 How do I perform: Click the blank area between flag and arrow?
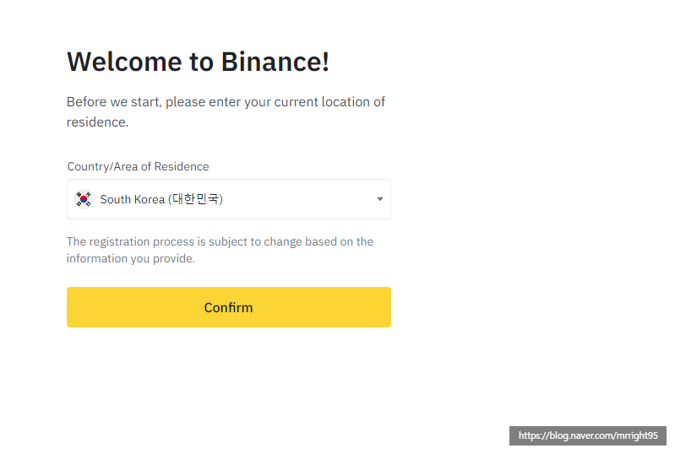click(x=299, y=199)
